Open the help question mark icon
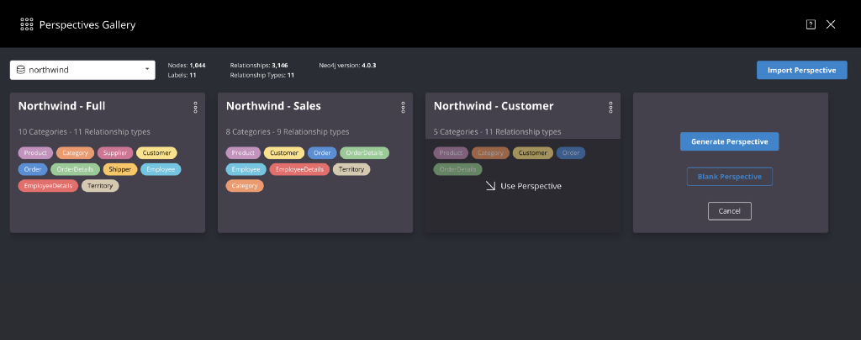 click(811, 24)
